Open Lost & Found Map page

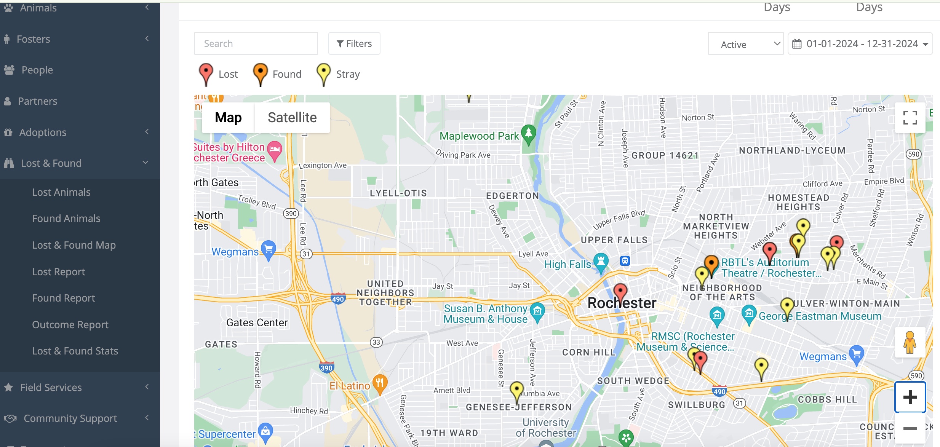(x=74, y=245)
